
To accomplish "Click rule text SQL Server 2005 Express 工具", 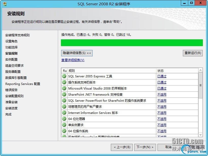I will tap(90, 76).
